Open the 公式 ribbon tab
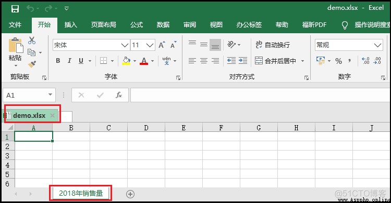391x203 pixels. (x=137, y=25)
